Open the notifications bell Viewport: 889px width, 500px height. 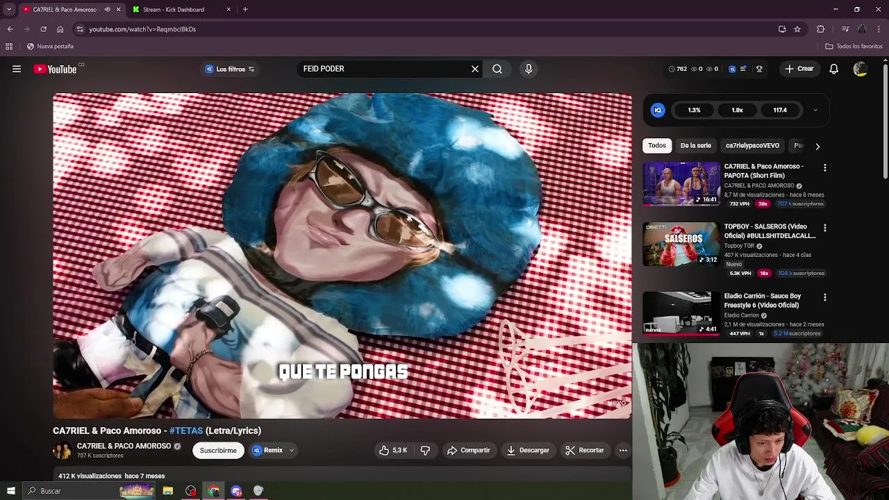[x=833, y=69]
